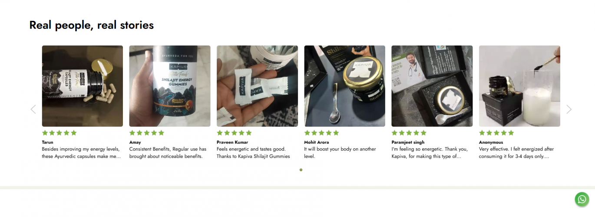The height and width of the screenshot is (217, 595).
Task: Open the WhatsApp chat bubble
Action: point(582,199)
